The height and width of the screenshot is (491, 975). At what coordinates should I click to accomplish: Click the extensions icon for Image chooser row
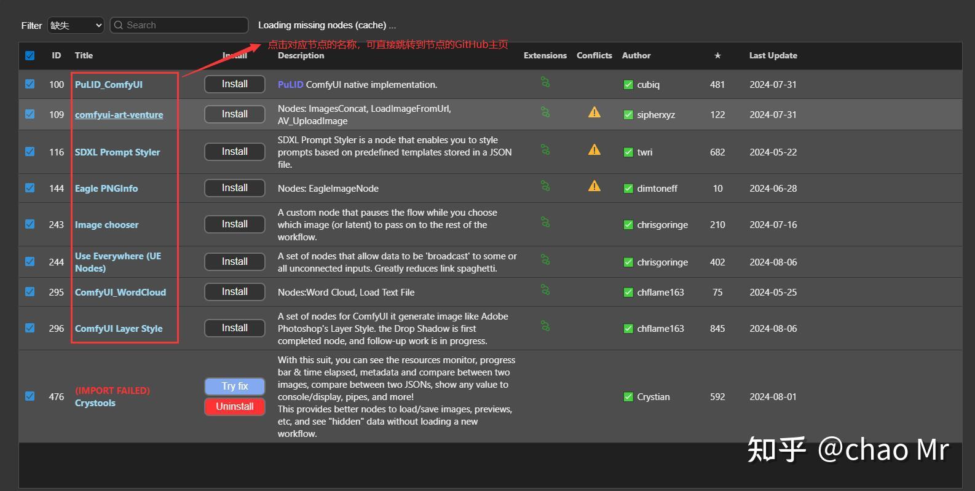[x=545, y=222]
